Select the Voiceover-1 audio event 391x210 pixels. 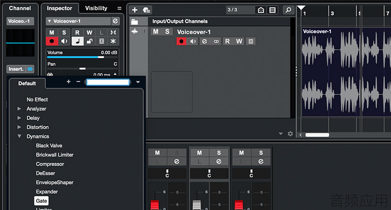click(x=346, y=72)
